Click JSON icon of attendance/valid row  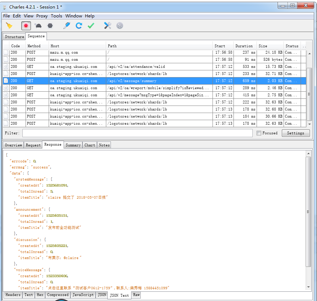click(6, 66)
